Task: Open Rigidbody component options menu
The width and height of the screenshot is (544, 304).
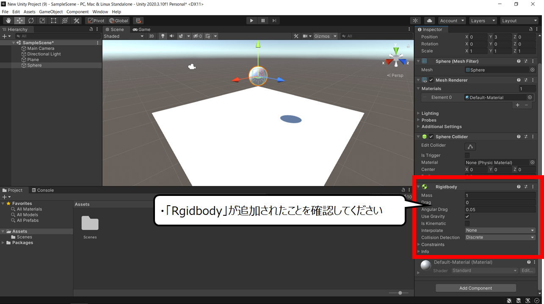Action: [x=533, y=187]
